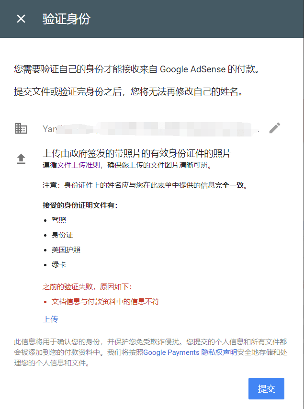Click the red error 文档信息与付款资料中的信息不符
This screenshot has width=304, height=409.
[105, 302]
